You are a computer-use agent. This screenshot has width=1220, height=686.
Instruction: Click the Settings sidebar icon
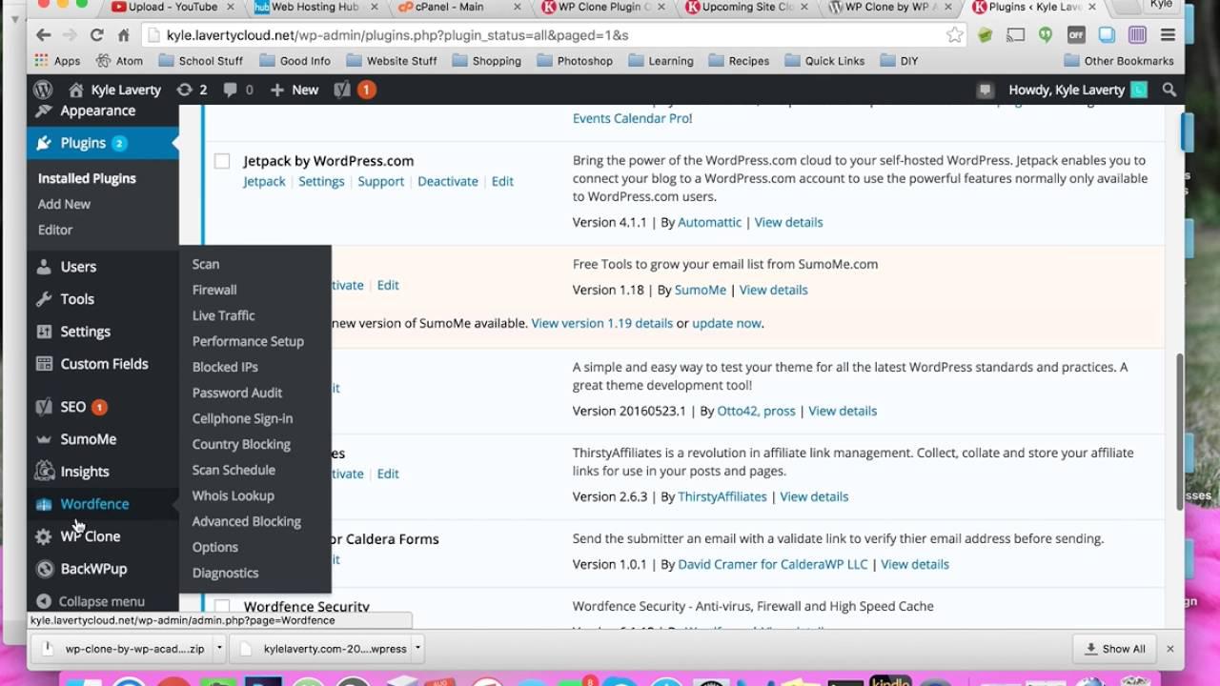[x=44, y=332]
